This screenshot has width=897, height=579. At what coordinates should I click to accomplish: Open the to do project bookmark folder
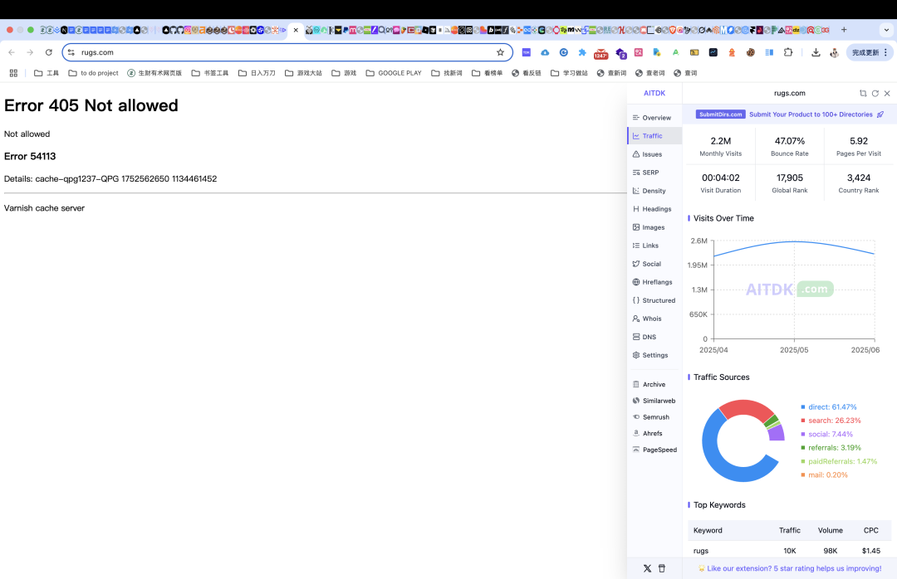tap(93, 73)
